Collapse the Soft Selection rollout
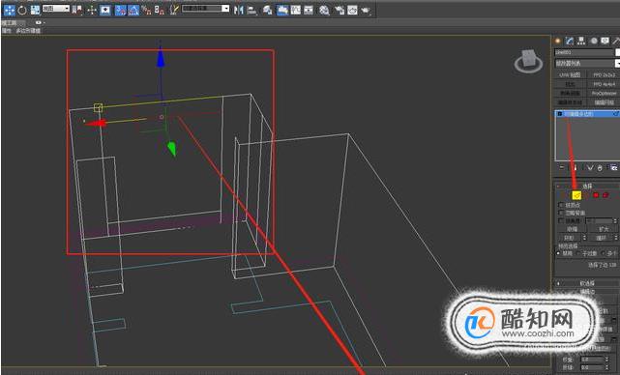Viewport: 620px width, 375px height. [587, 283]
